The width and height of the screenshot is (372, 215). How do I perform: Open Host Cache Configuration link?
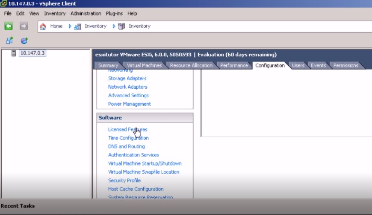point(136,189)
